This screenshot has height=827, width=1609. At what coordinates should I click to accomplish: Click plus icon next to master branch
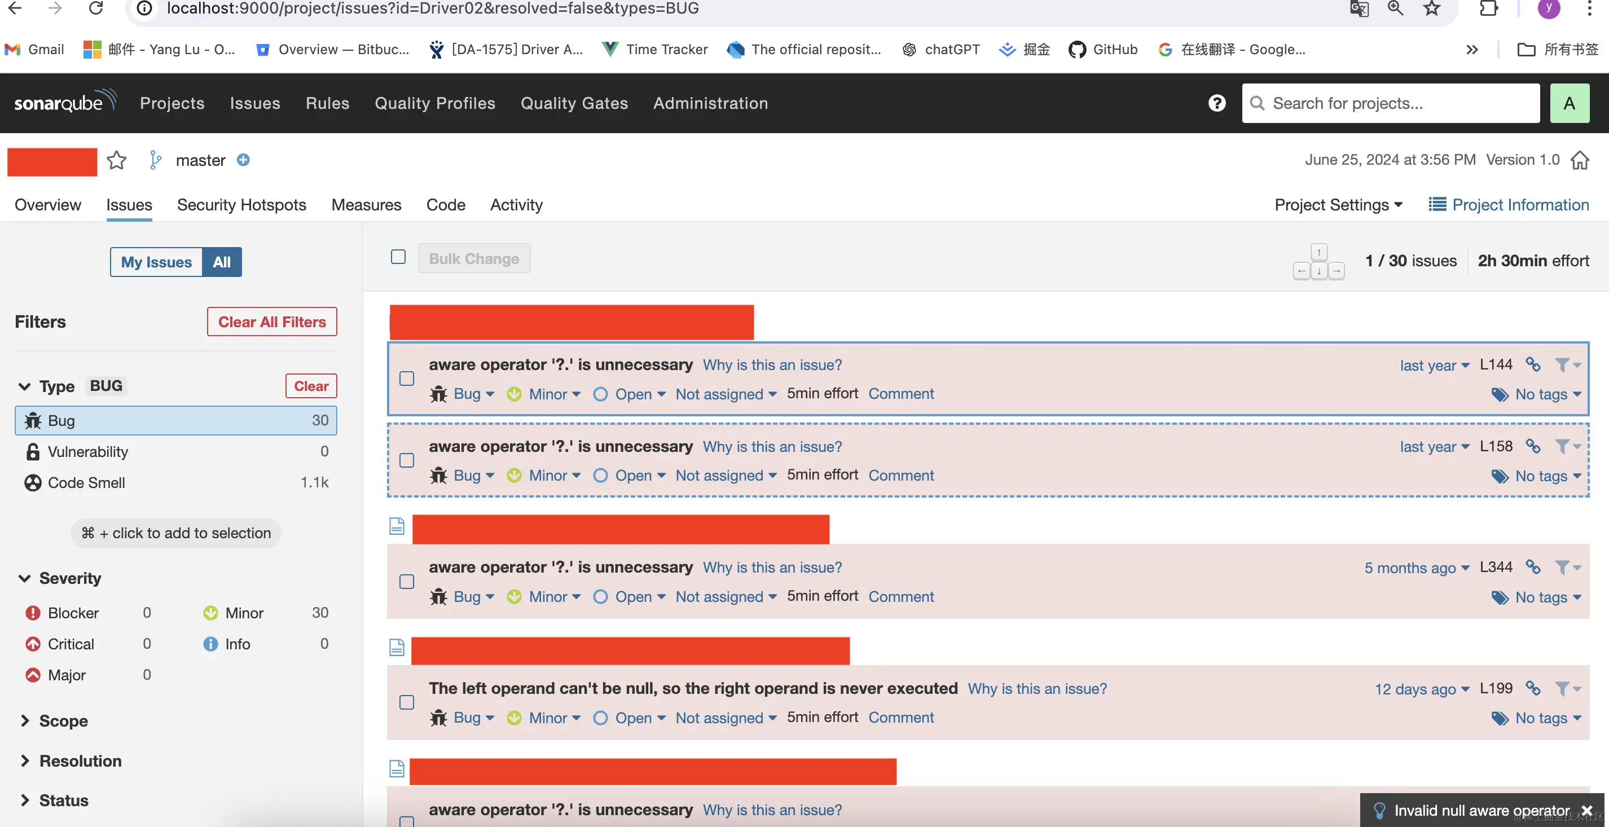click(243, 161)
